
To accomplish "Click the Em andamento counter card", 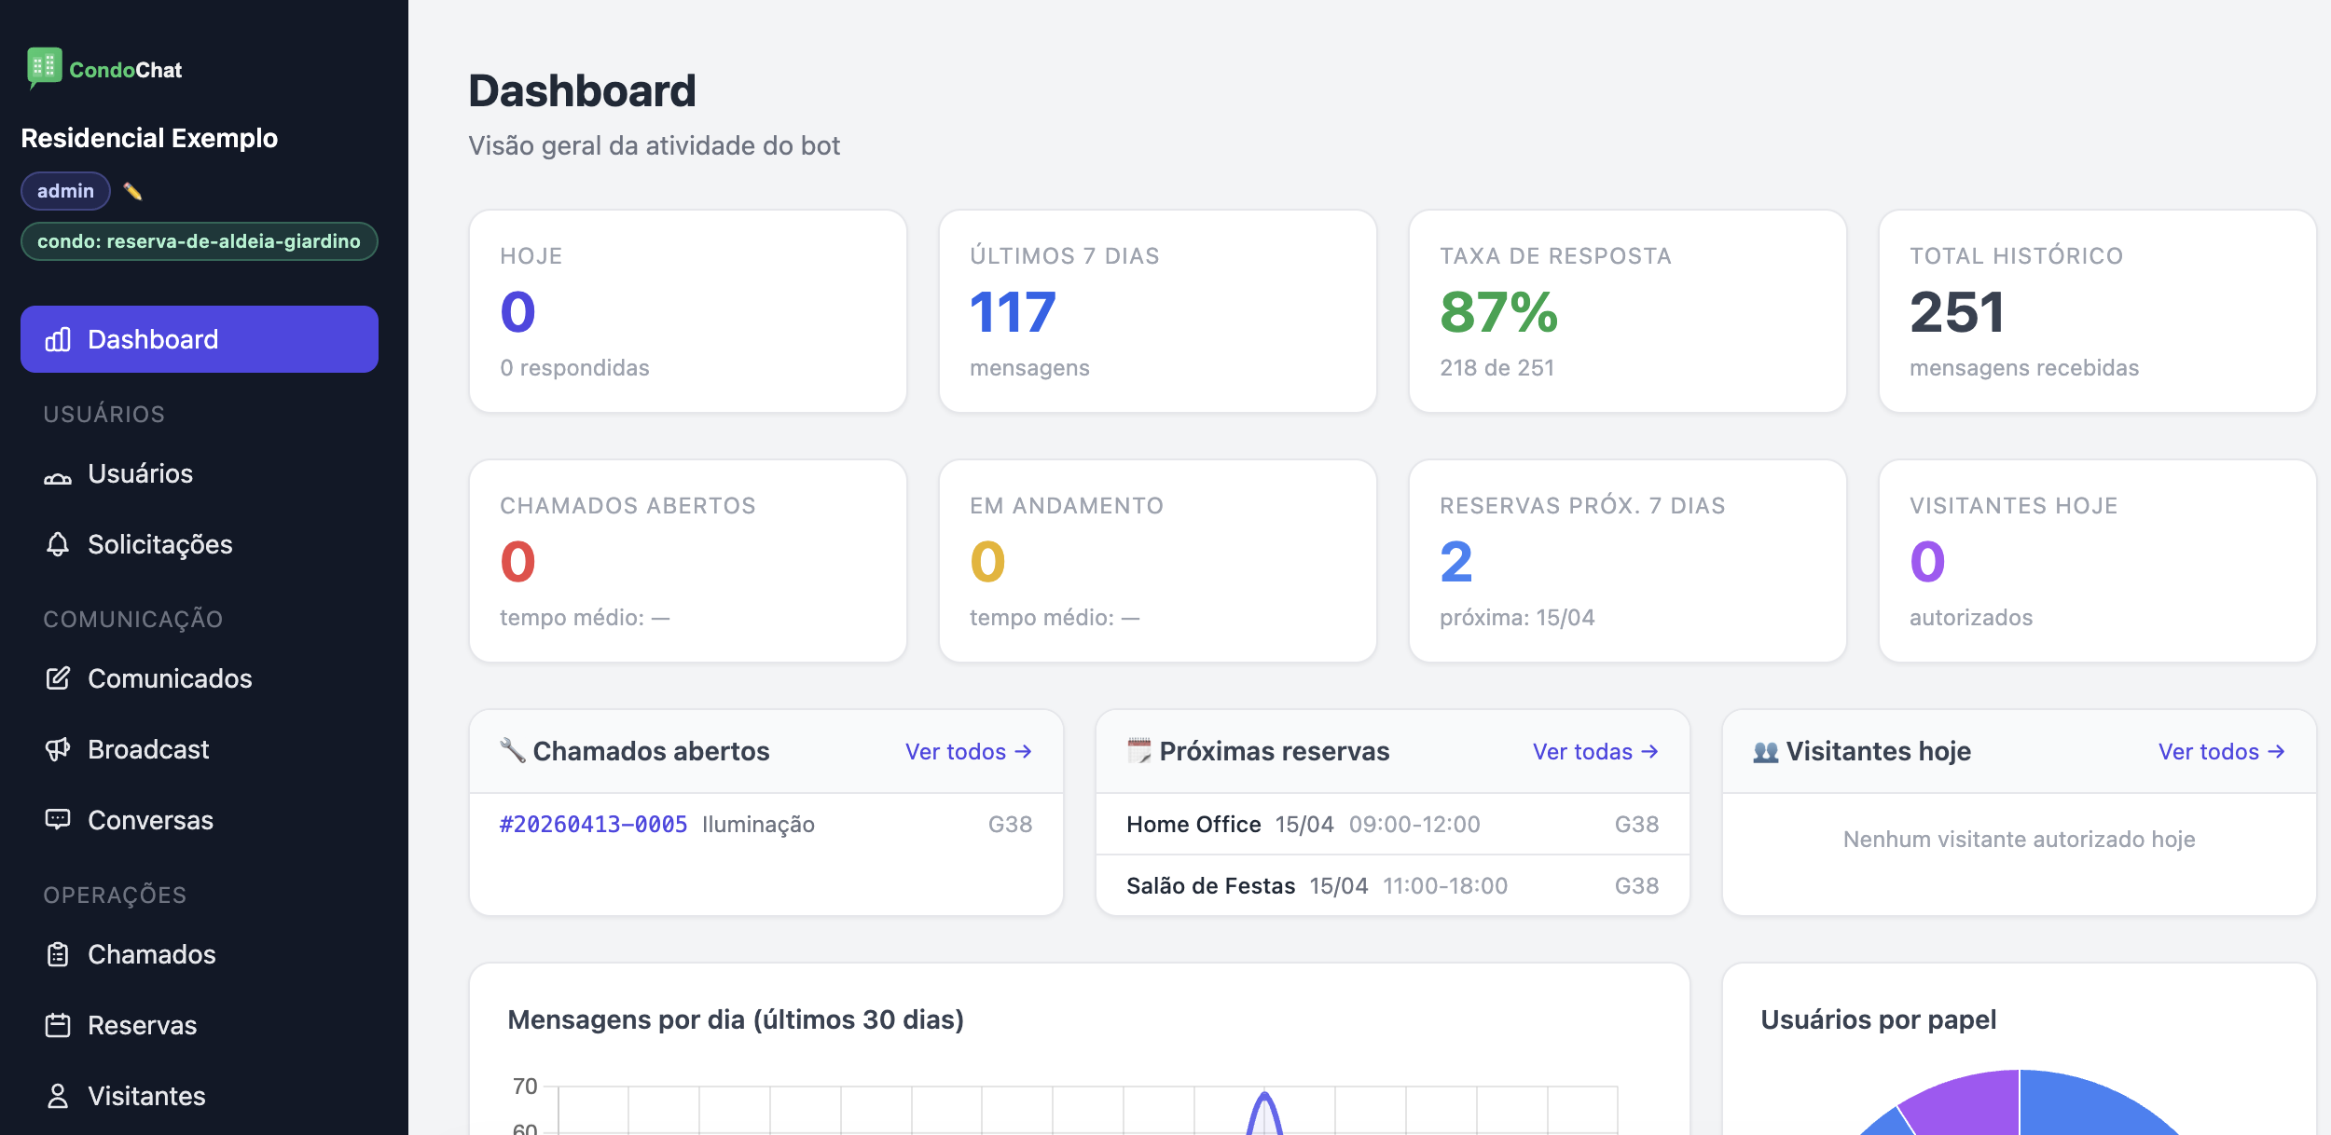I will tap(1158, 561).
